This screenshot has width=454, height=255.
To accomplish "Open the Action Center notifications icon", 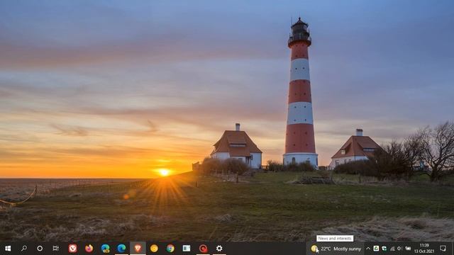I will (443, 249).
